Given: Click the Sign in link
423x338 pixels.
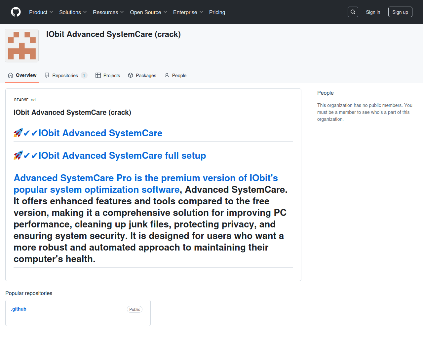Looking at the screenshot, I should point(373,12).
